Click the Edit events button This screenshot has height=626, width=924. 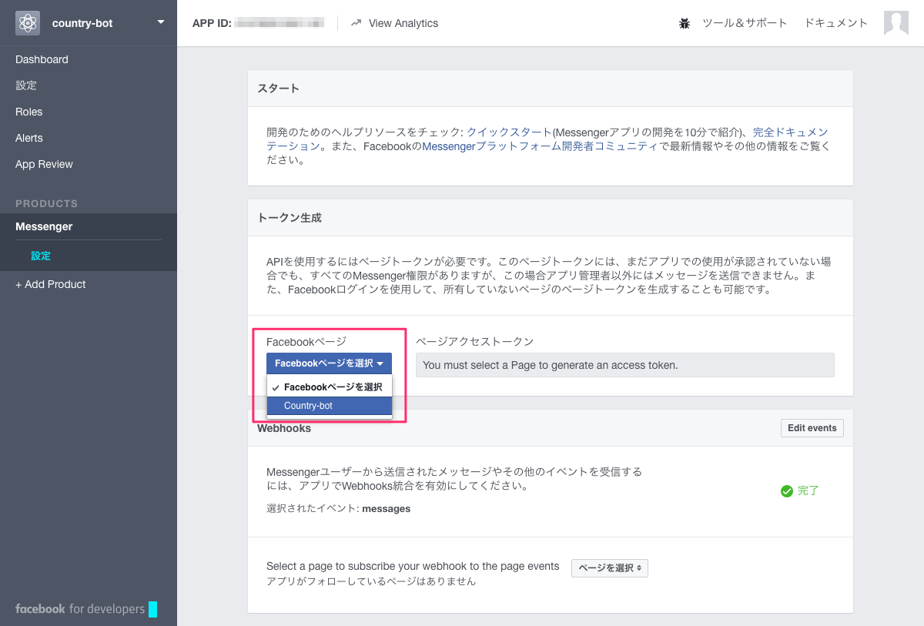[812, 428]
